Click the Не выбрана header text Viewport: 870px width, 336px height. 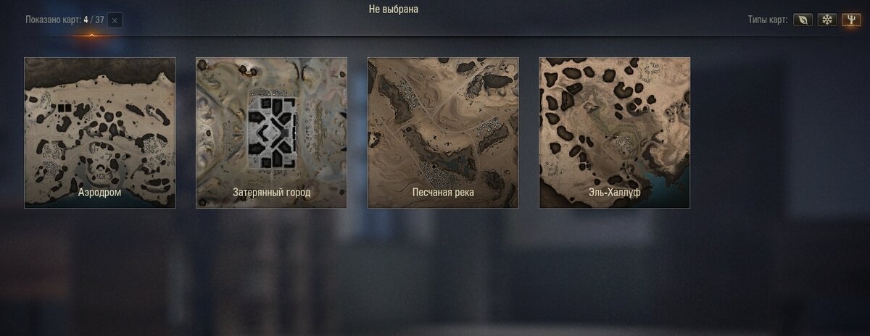tap(394, 9)
